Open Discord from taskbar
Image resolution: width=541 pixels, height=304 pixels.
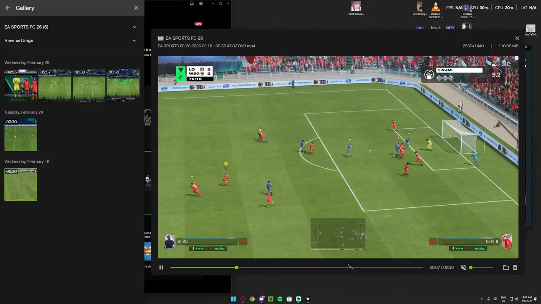(x=262, y=299)
